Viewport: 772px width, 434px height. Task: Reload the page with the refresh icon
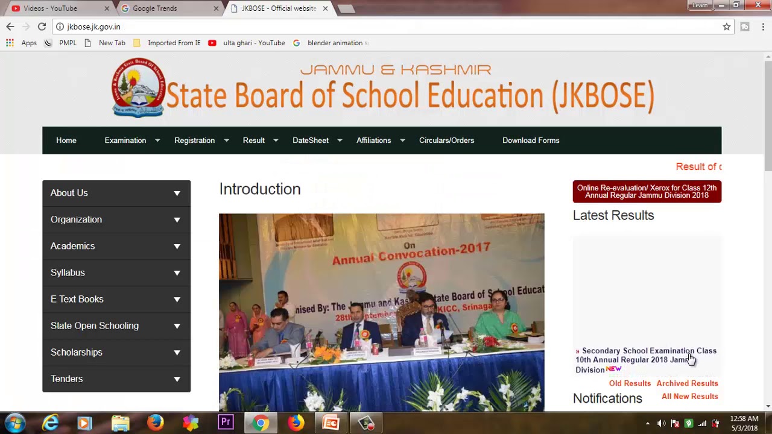(x=42, y=27)
